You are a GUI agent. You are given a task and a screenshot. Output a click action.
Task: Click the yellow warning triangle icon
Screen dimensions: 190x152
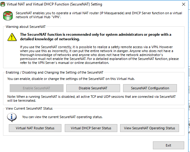(x=12, y=37)
